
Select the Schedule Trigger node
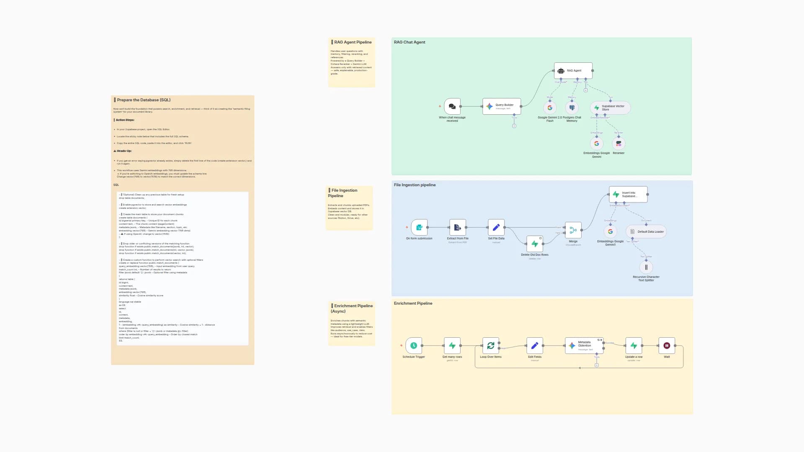pyautogui.click(x=414, y=346)
